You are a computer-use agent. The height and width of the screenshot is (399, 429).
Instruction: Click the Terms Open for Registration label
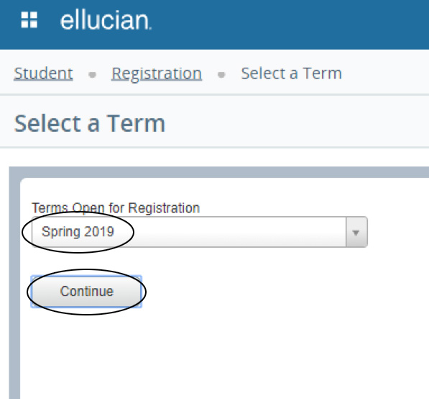coord(116,208)
